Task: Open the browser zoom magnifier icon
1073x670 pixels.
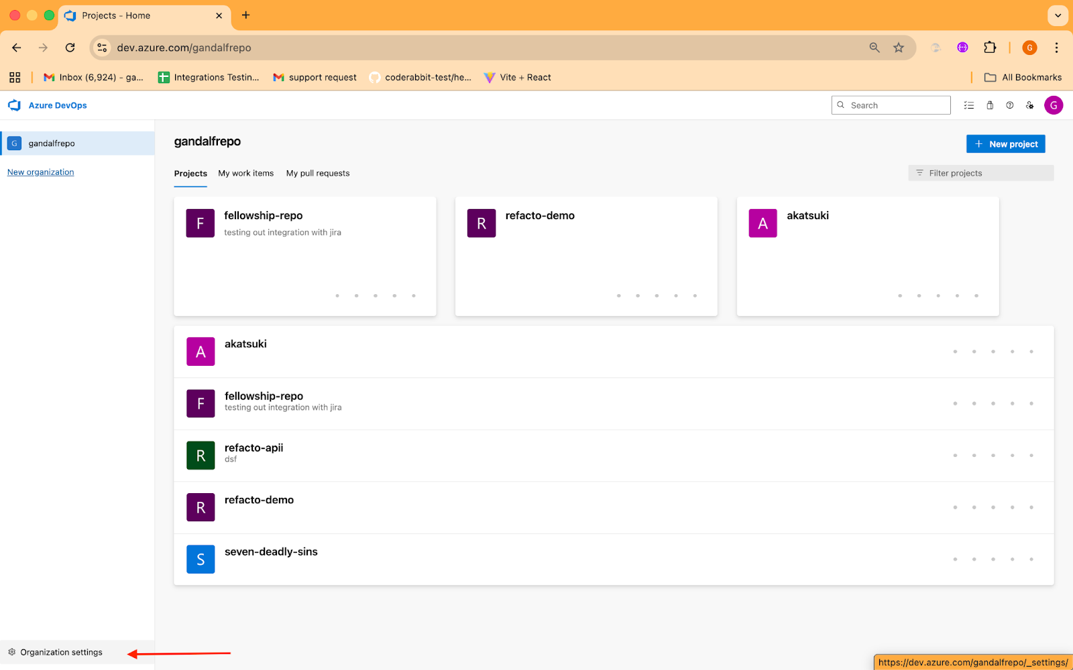Action: pos(874,48)
